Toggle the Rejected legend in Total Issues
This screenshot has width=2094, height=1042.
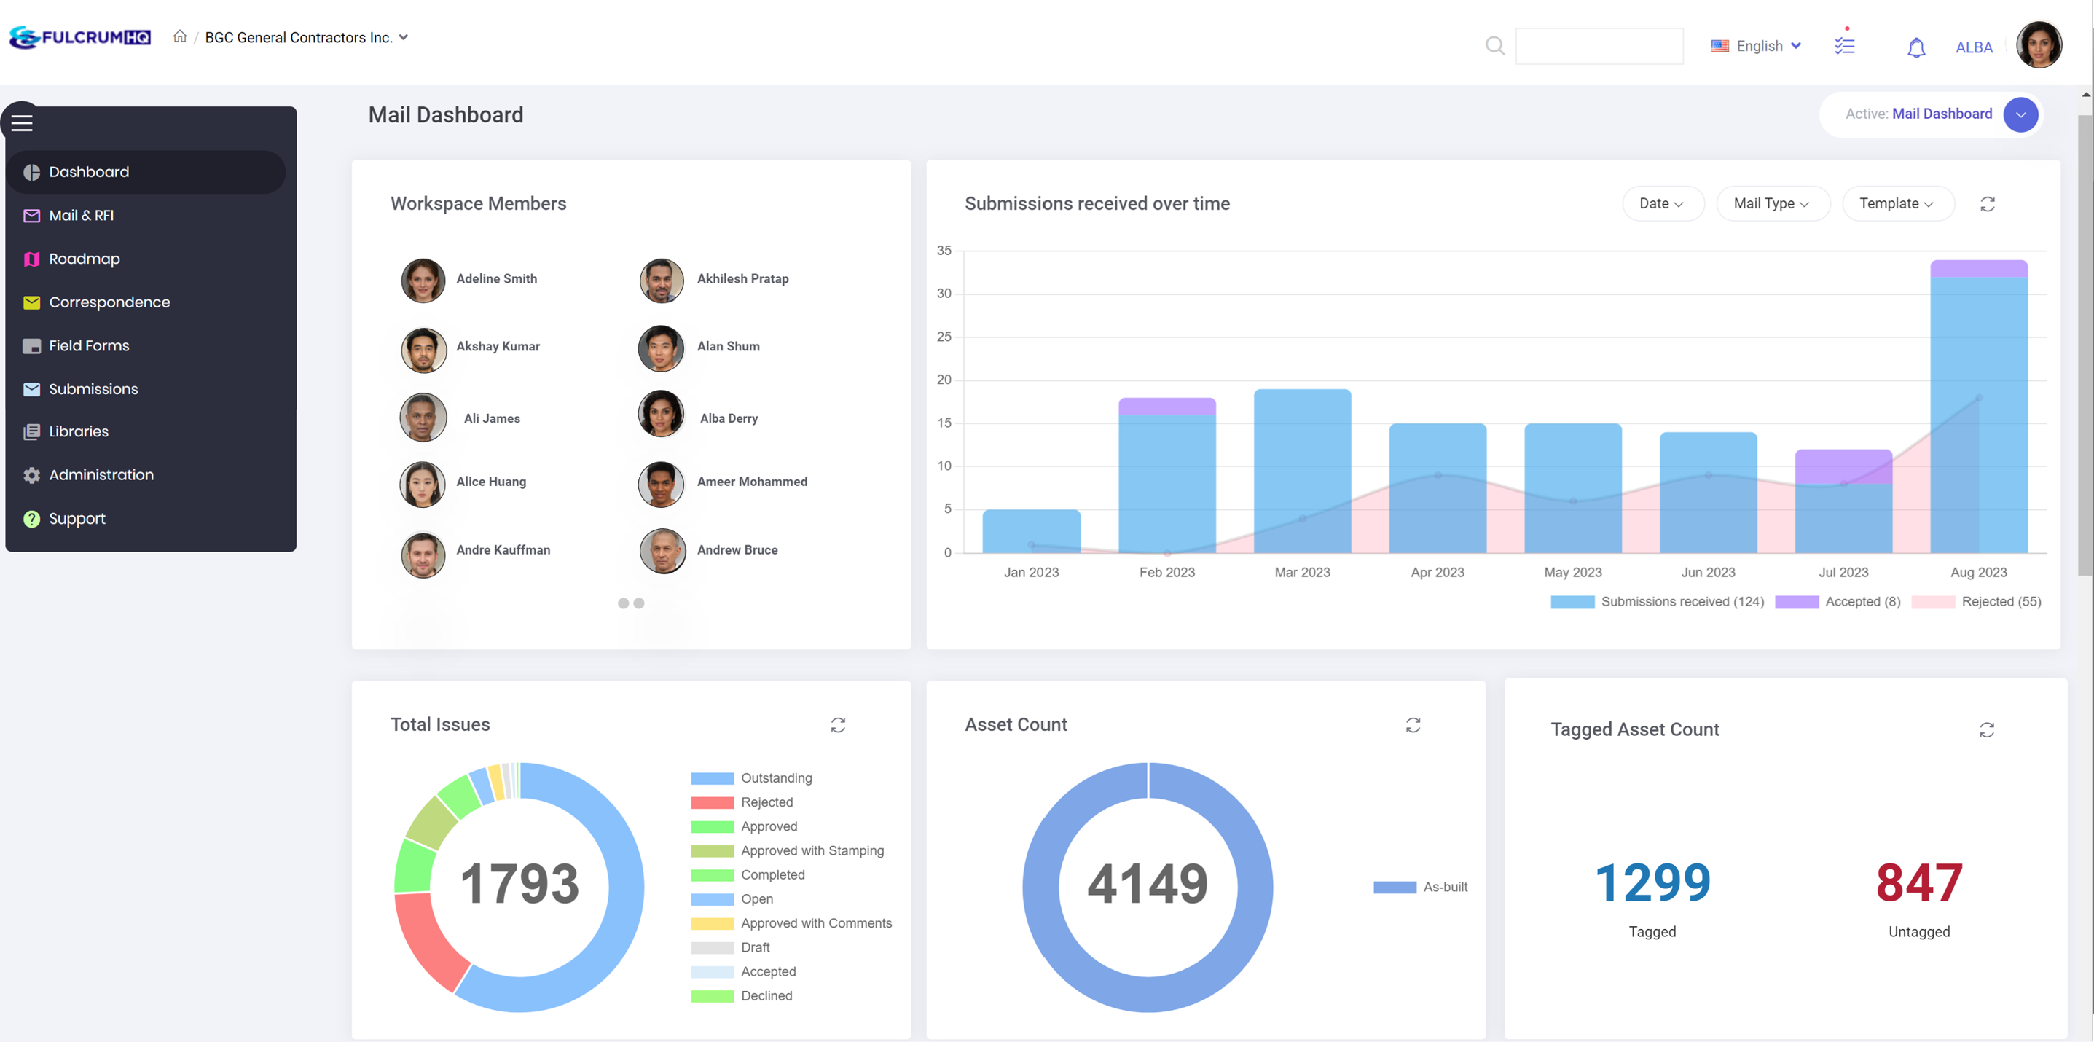766,802
